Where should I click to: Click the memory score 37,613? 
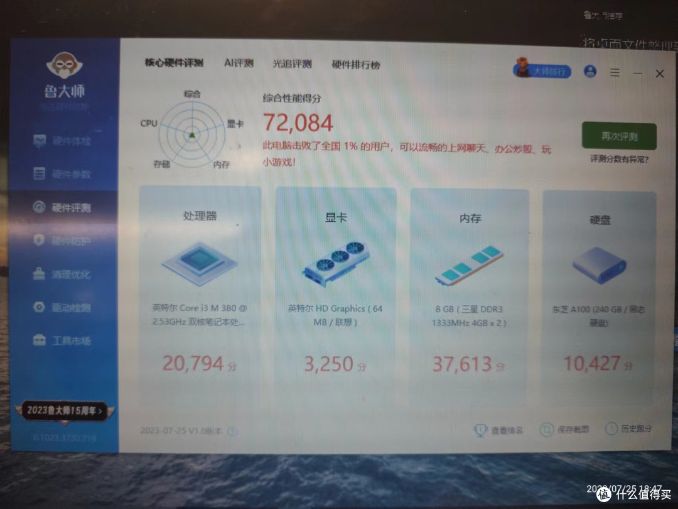pos(462,364)
